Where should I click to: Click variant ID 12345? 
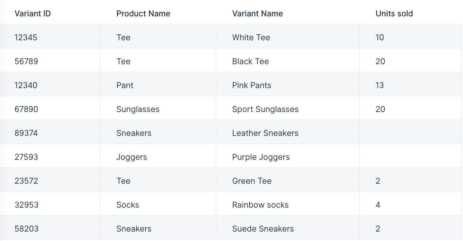[x=26, y=37]
